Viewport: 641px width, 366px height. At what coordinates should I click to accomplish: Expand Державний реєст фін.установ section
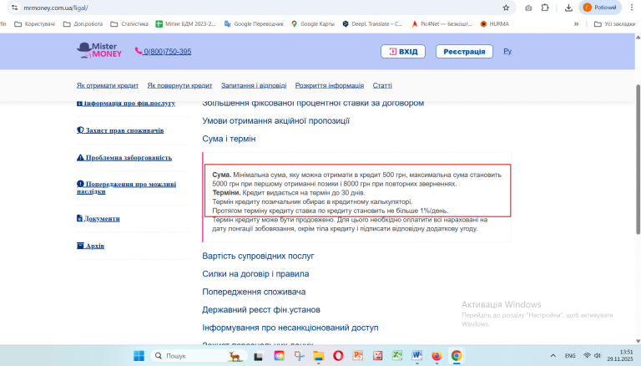tap(260, 310)
